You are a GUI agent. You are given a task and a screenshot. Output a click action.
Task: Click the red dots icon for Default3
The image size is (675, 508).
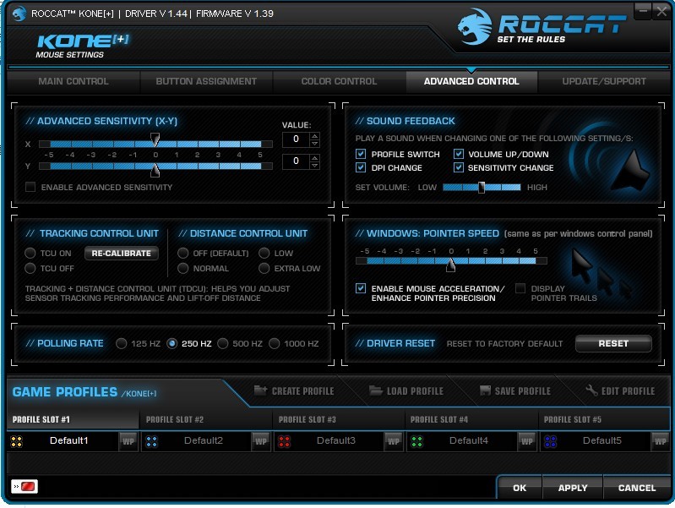click(284, 441)
